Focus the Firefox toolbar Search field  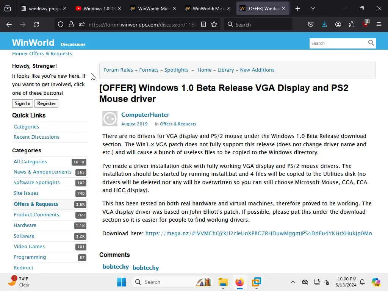point(258,25)
